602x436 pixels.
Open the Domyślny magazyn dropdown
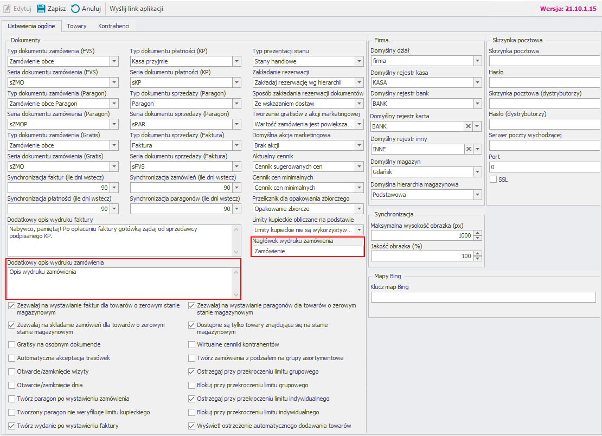(x=477, y=172)
